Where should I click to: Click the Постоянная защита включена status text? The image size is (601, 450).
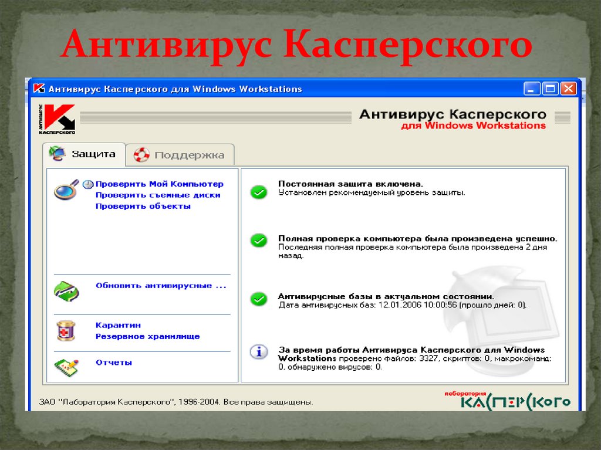[x=350, y=184]
